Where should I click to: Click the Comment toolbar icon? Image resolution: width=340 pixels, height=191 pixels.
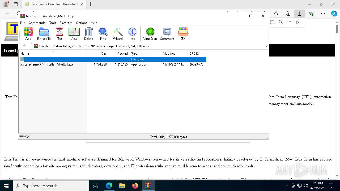click(x=167, y=34)
